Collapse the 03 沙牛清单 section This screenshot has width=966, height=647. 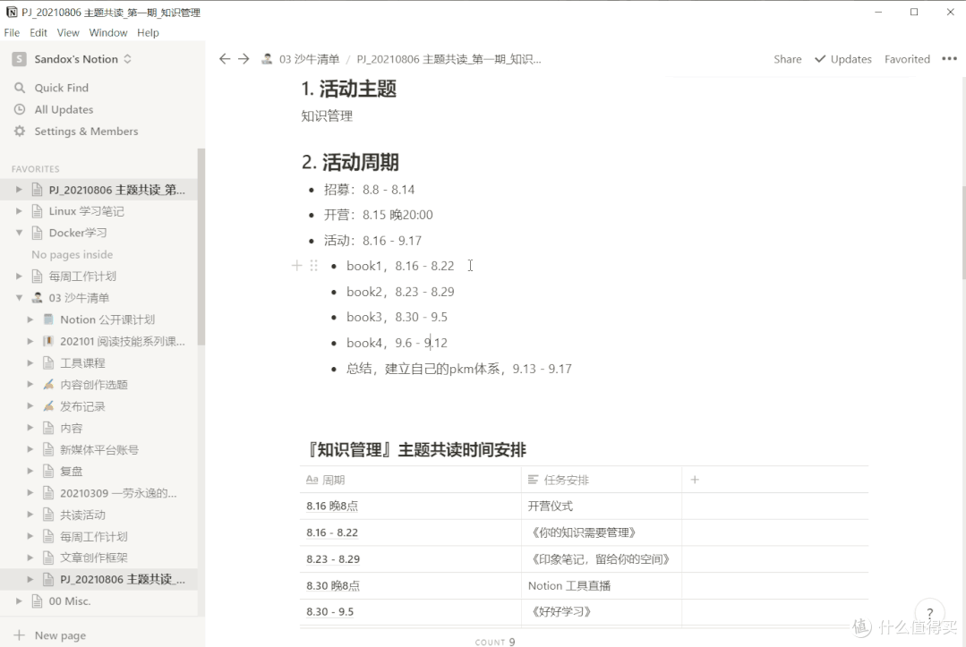[x=18, y=297]
